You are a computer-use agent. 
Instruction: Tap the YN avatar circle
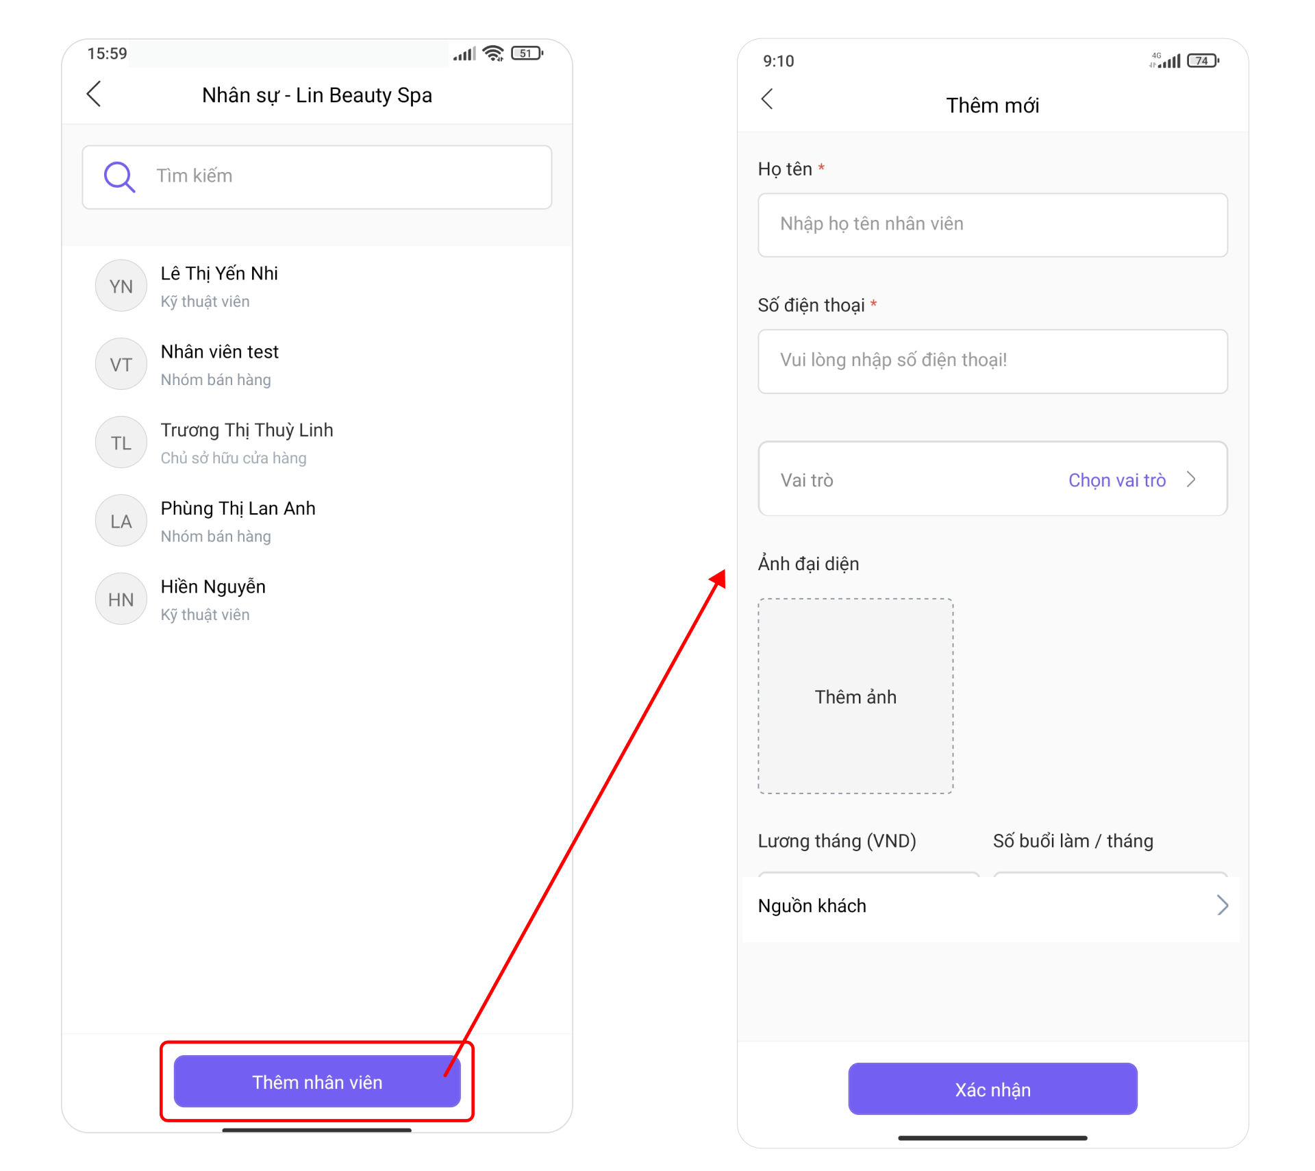121,286
